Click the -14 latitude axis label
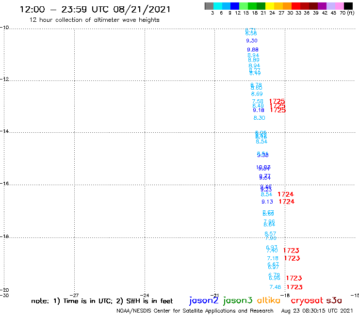 click(x=4, y=131)
